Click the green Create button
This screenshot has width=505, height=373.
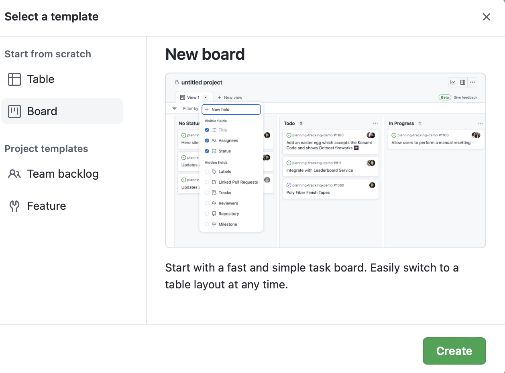pyautogui.click(x=454, y=351)
